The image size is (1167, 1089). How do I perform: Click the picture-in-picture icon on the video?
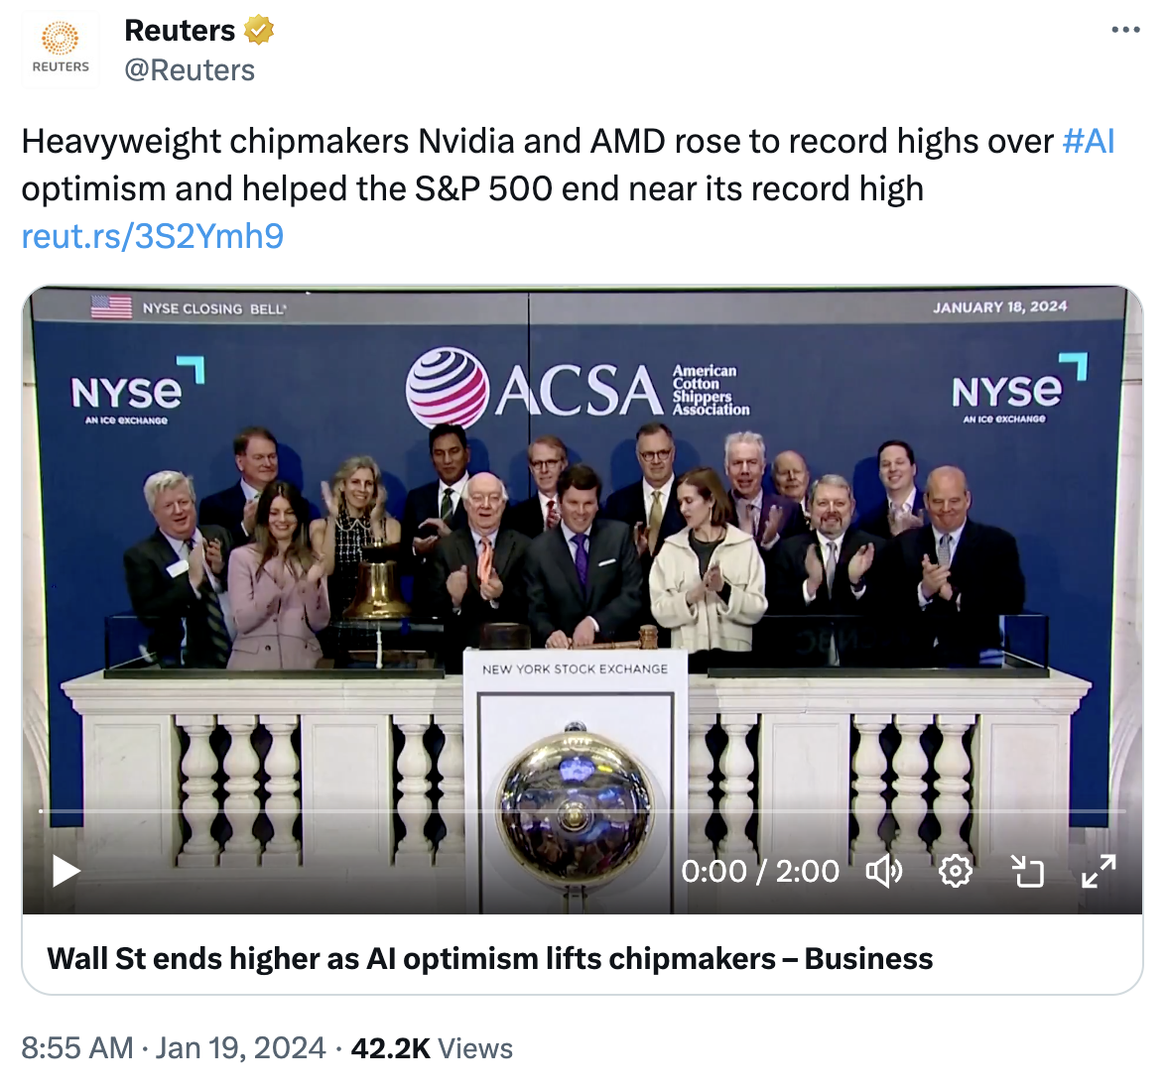1027,871
